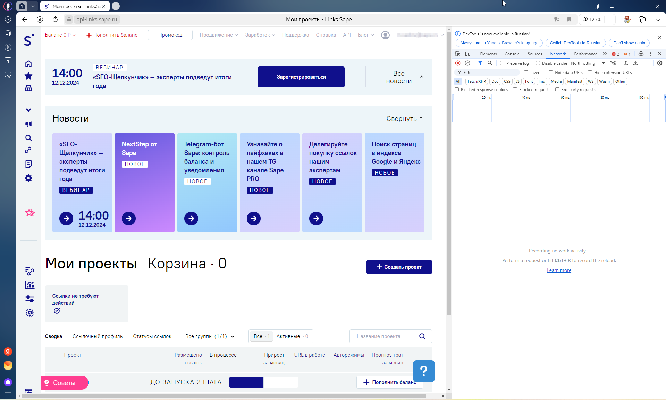666x400 pixels.
Task: Open the shopping basket icon in sidebar
Action: click(28, 88)
